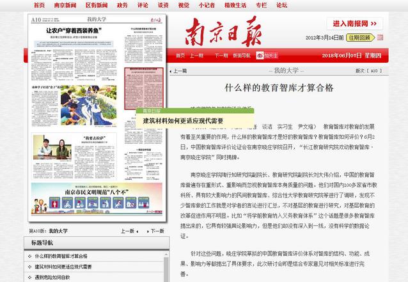Click 下一版 under the page thumbnail
This screenshot has width=408, height=282.
[155, 231]
